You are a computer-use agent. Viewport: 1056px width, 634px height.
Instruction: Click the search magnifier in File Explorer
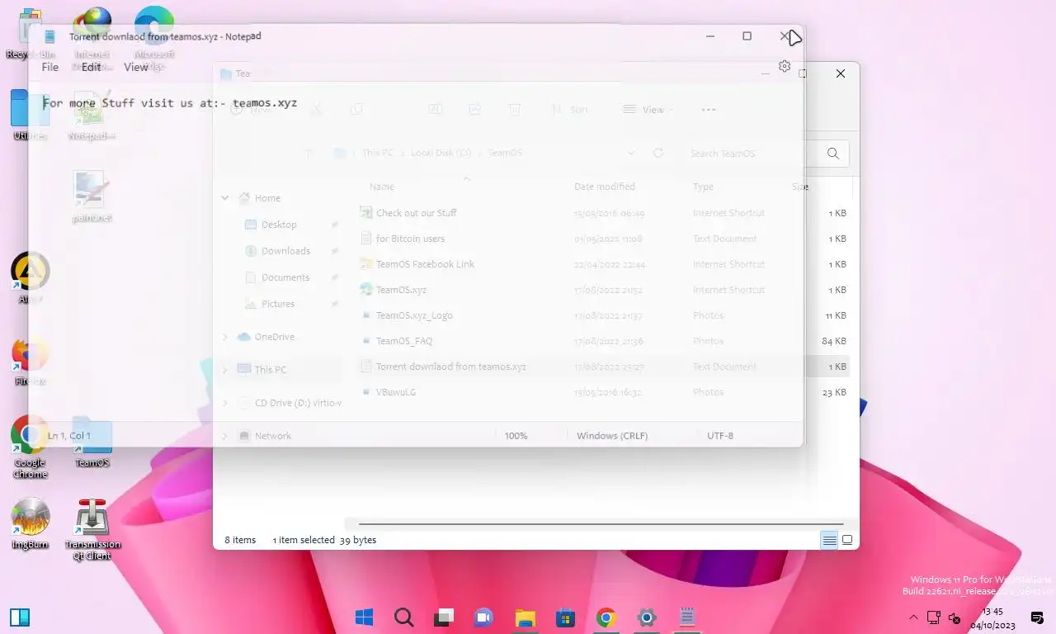pos(833,154)
